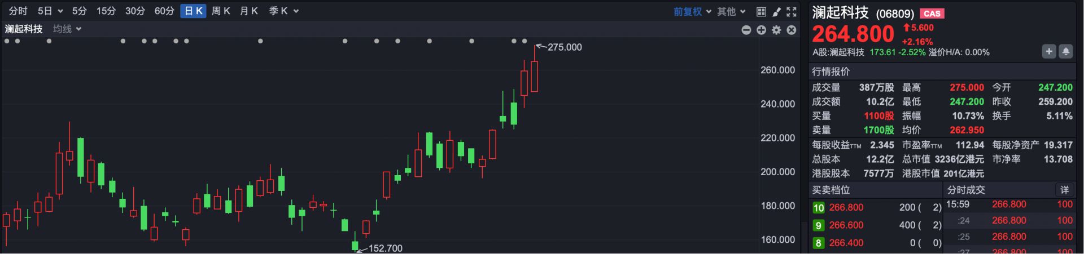Click the A股:澜起科技 link
This screenshot has width=1084, height=254.
click(838, 52)
